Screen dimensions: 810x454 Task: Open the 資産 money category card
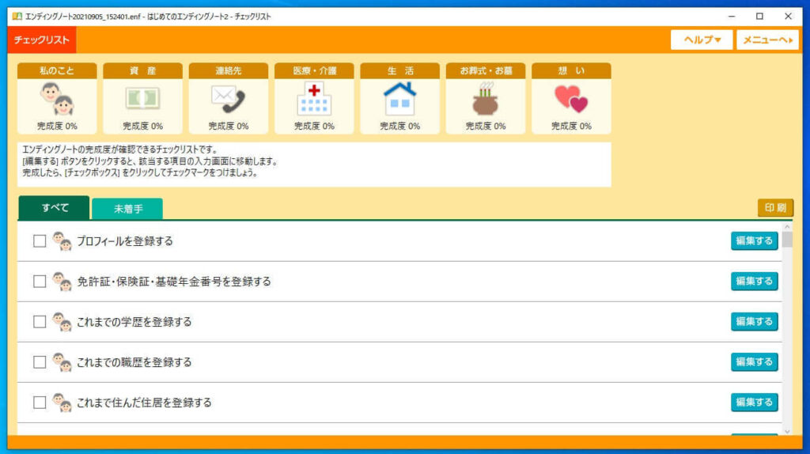142,98
